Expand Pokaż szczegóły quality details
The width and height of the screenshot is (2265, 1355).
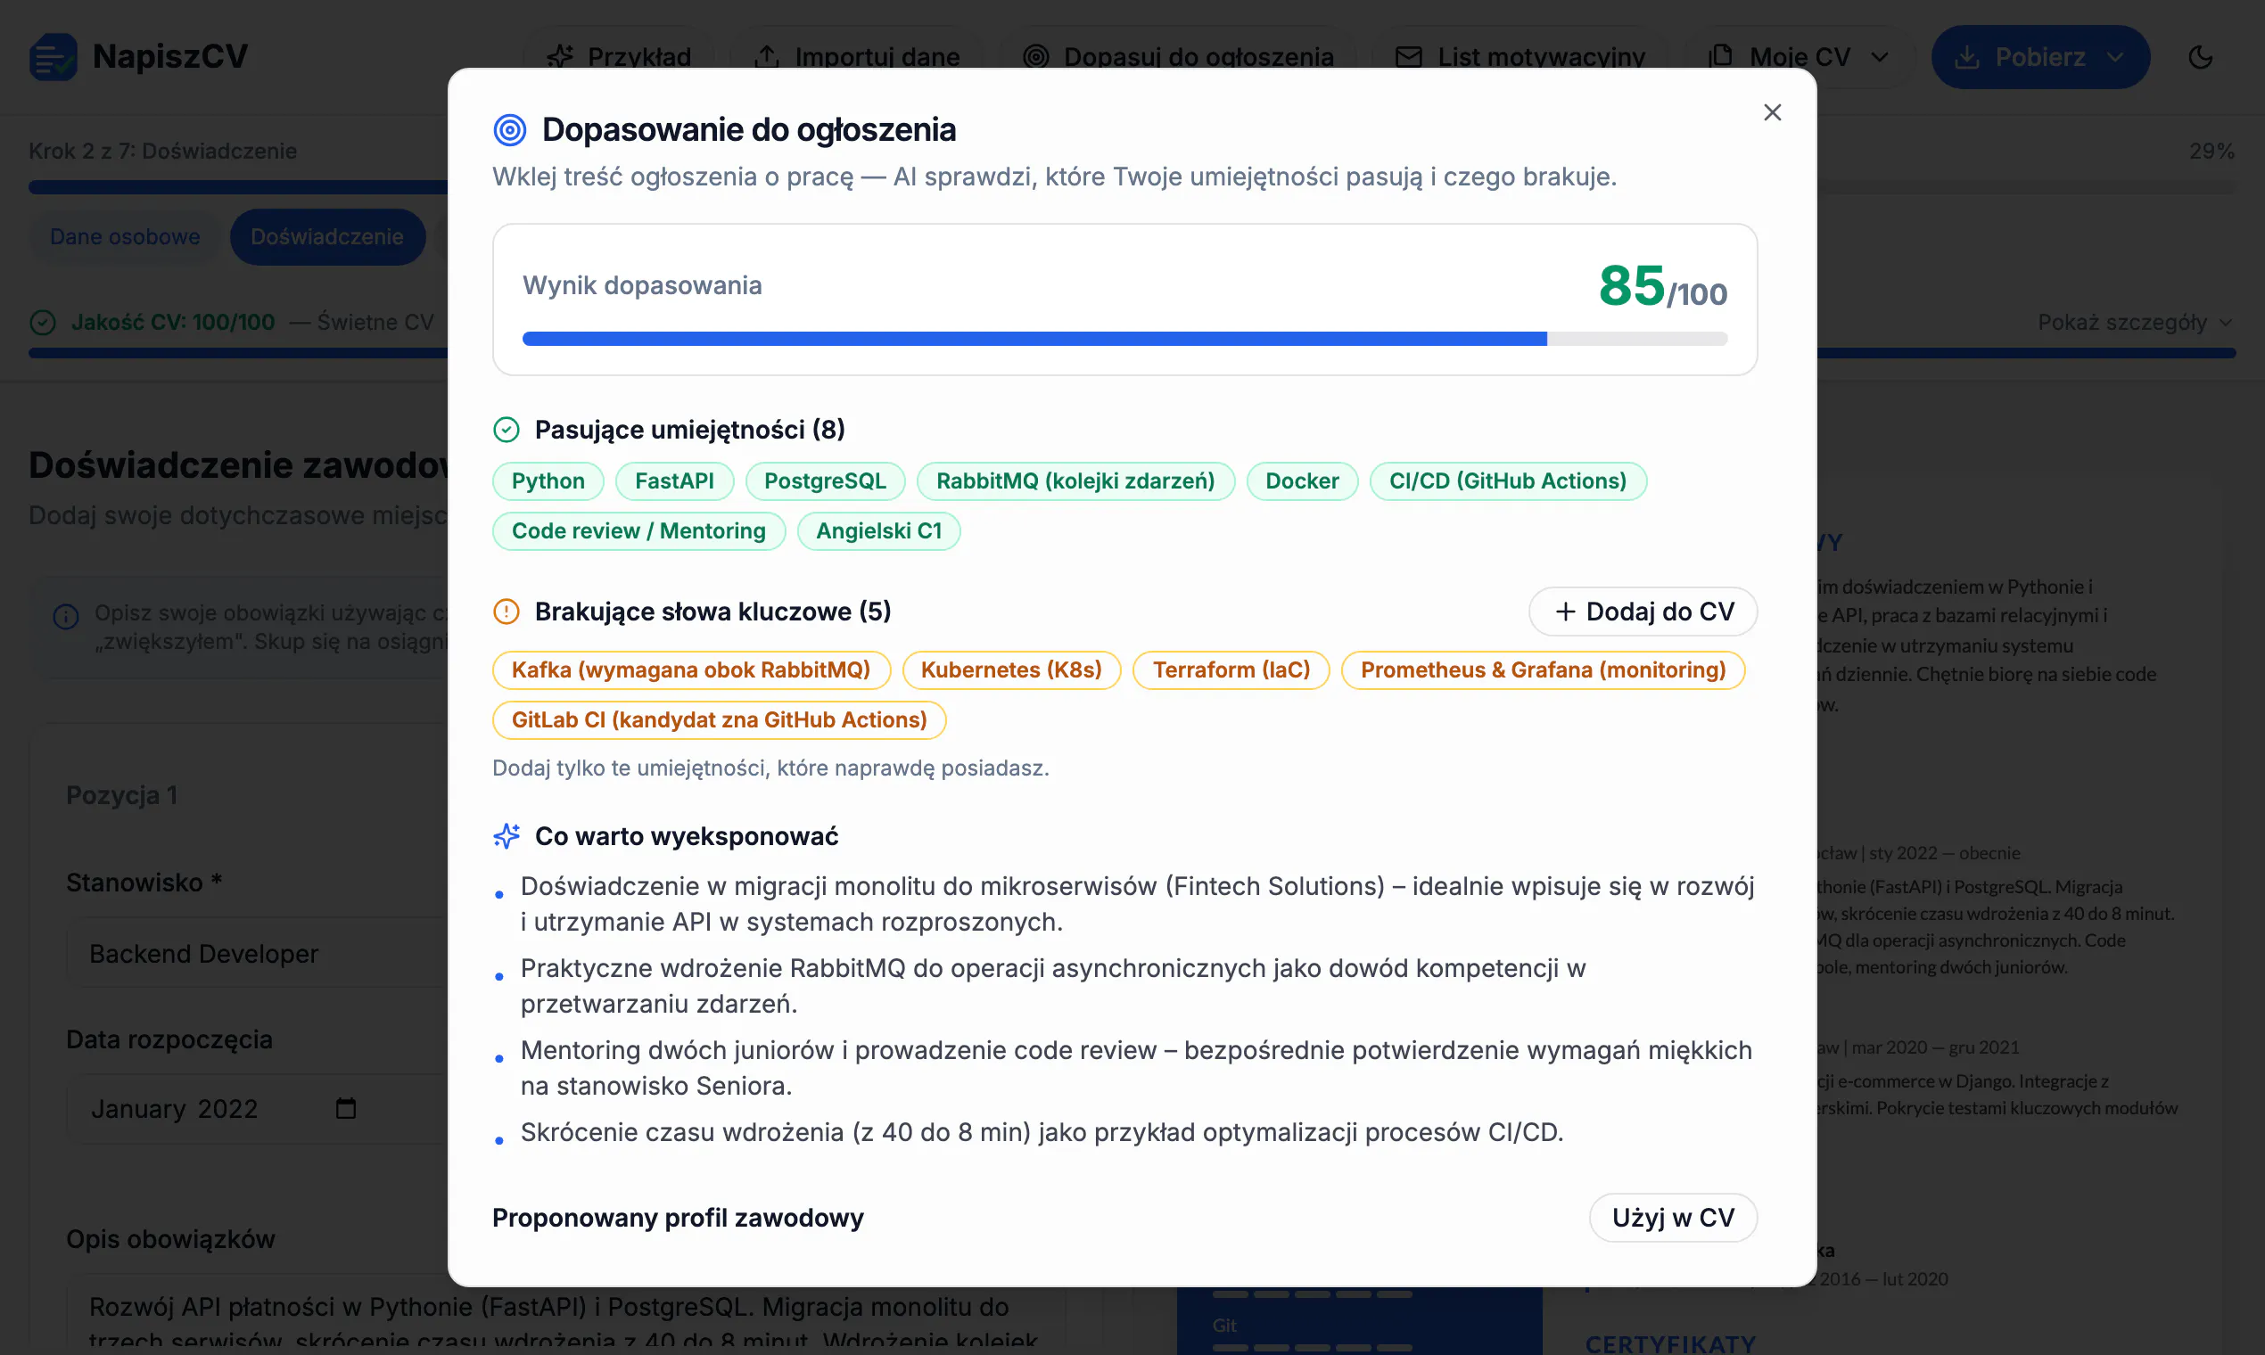click(2135, 323)
